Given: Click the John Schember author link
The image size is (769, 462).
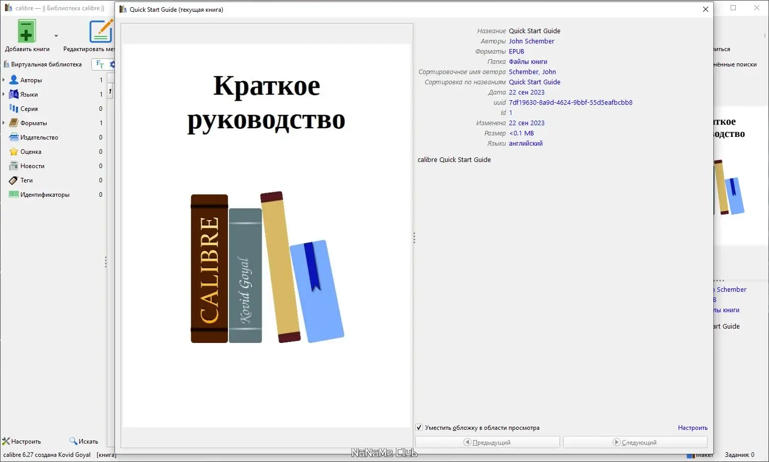Looking at the screenshot, I should coord(531,41).
